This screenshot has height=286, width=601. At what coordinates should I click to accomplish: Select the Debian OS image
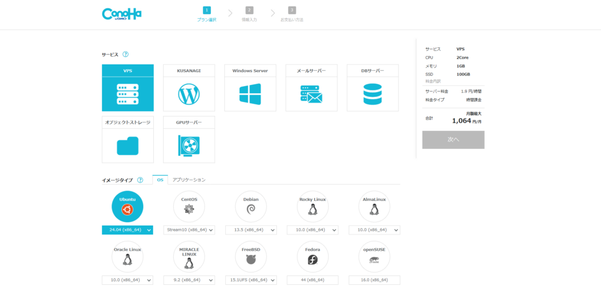click(251, 207)
